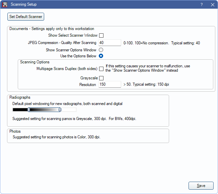This screenshot has height=194, width=218.
Task: Select the Show Scanner Options Window radio button
Action: pos(101,50)
